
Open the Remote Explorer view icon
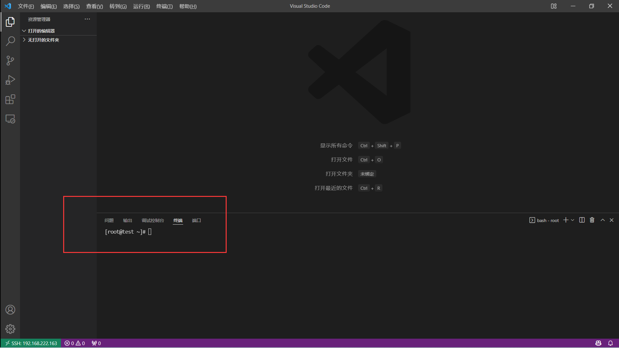10,119
